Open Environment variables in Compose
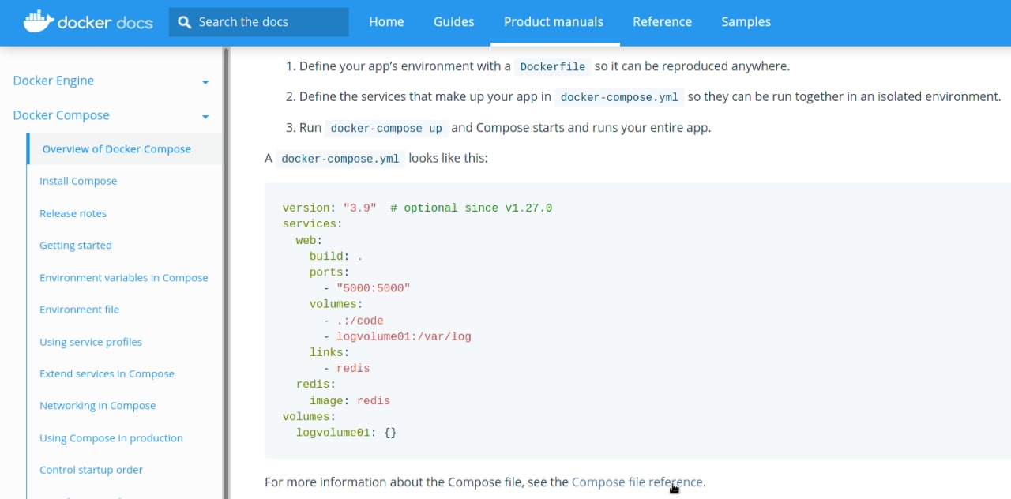Screen dimensions: 1011x499 (x=124, y=278)
